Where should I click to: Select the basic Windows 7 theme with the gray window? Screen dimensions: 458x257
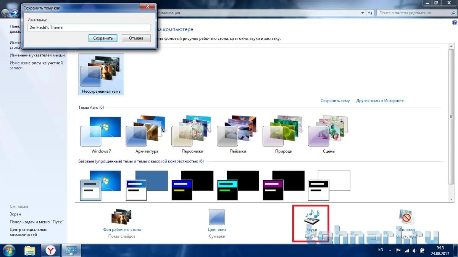coord(101,185)
